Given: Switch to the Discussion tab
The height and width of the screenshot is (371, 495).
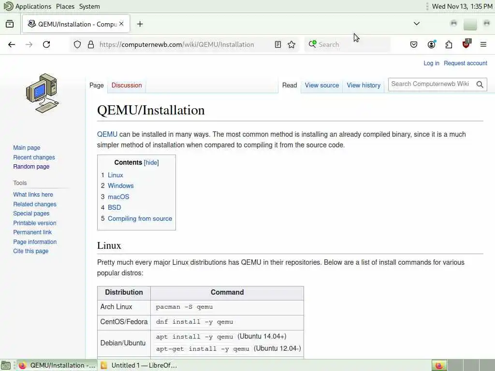Looking at the screenshot, I should tap(127, 85).
